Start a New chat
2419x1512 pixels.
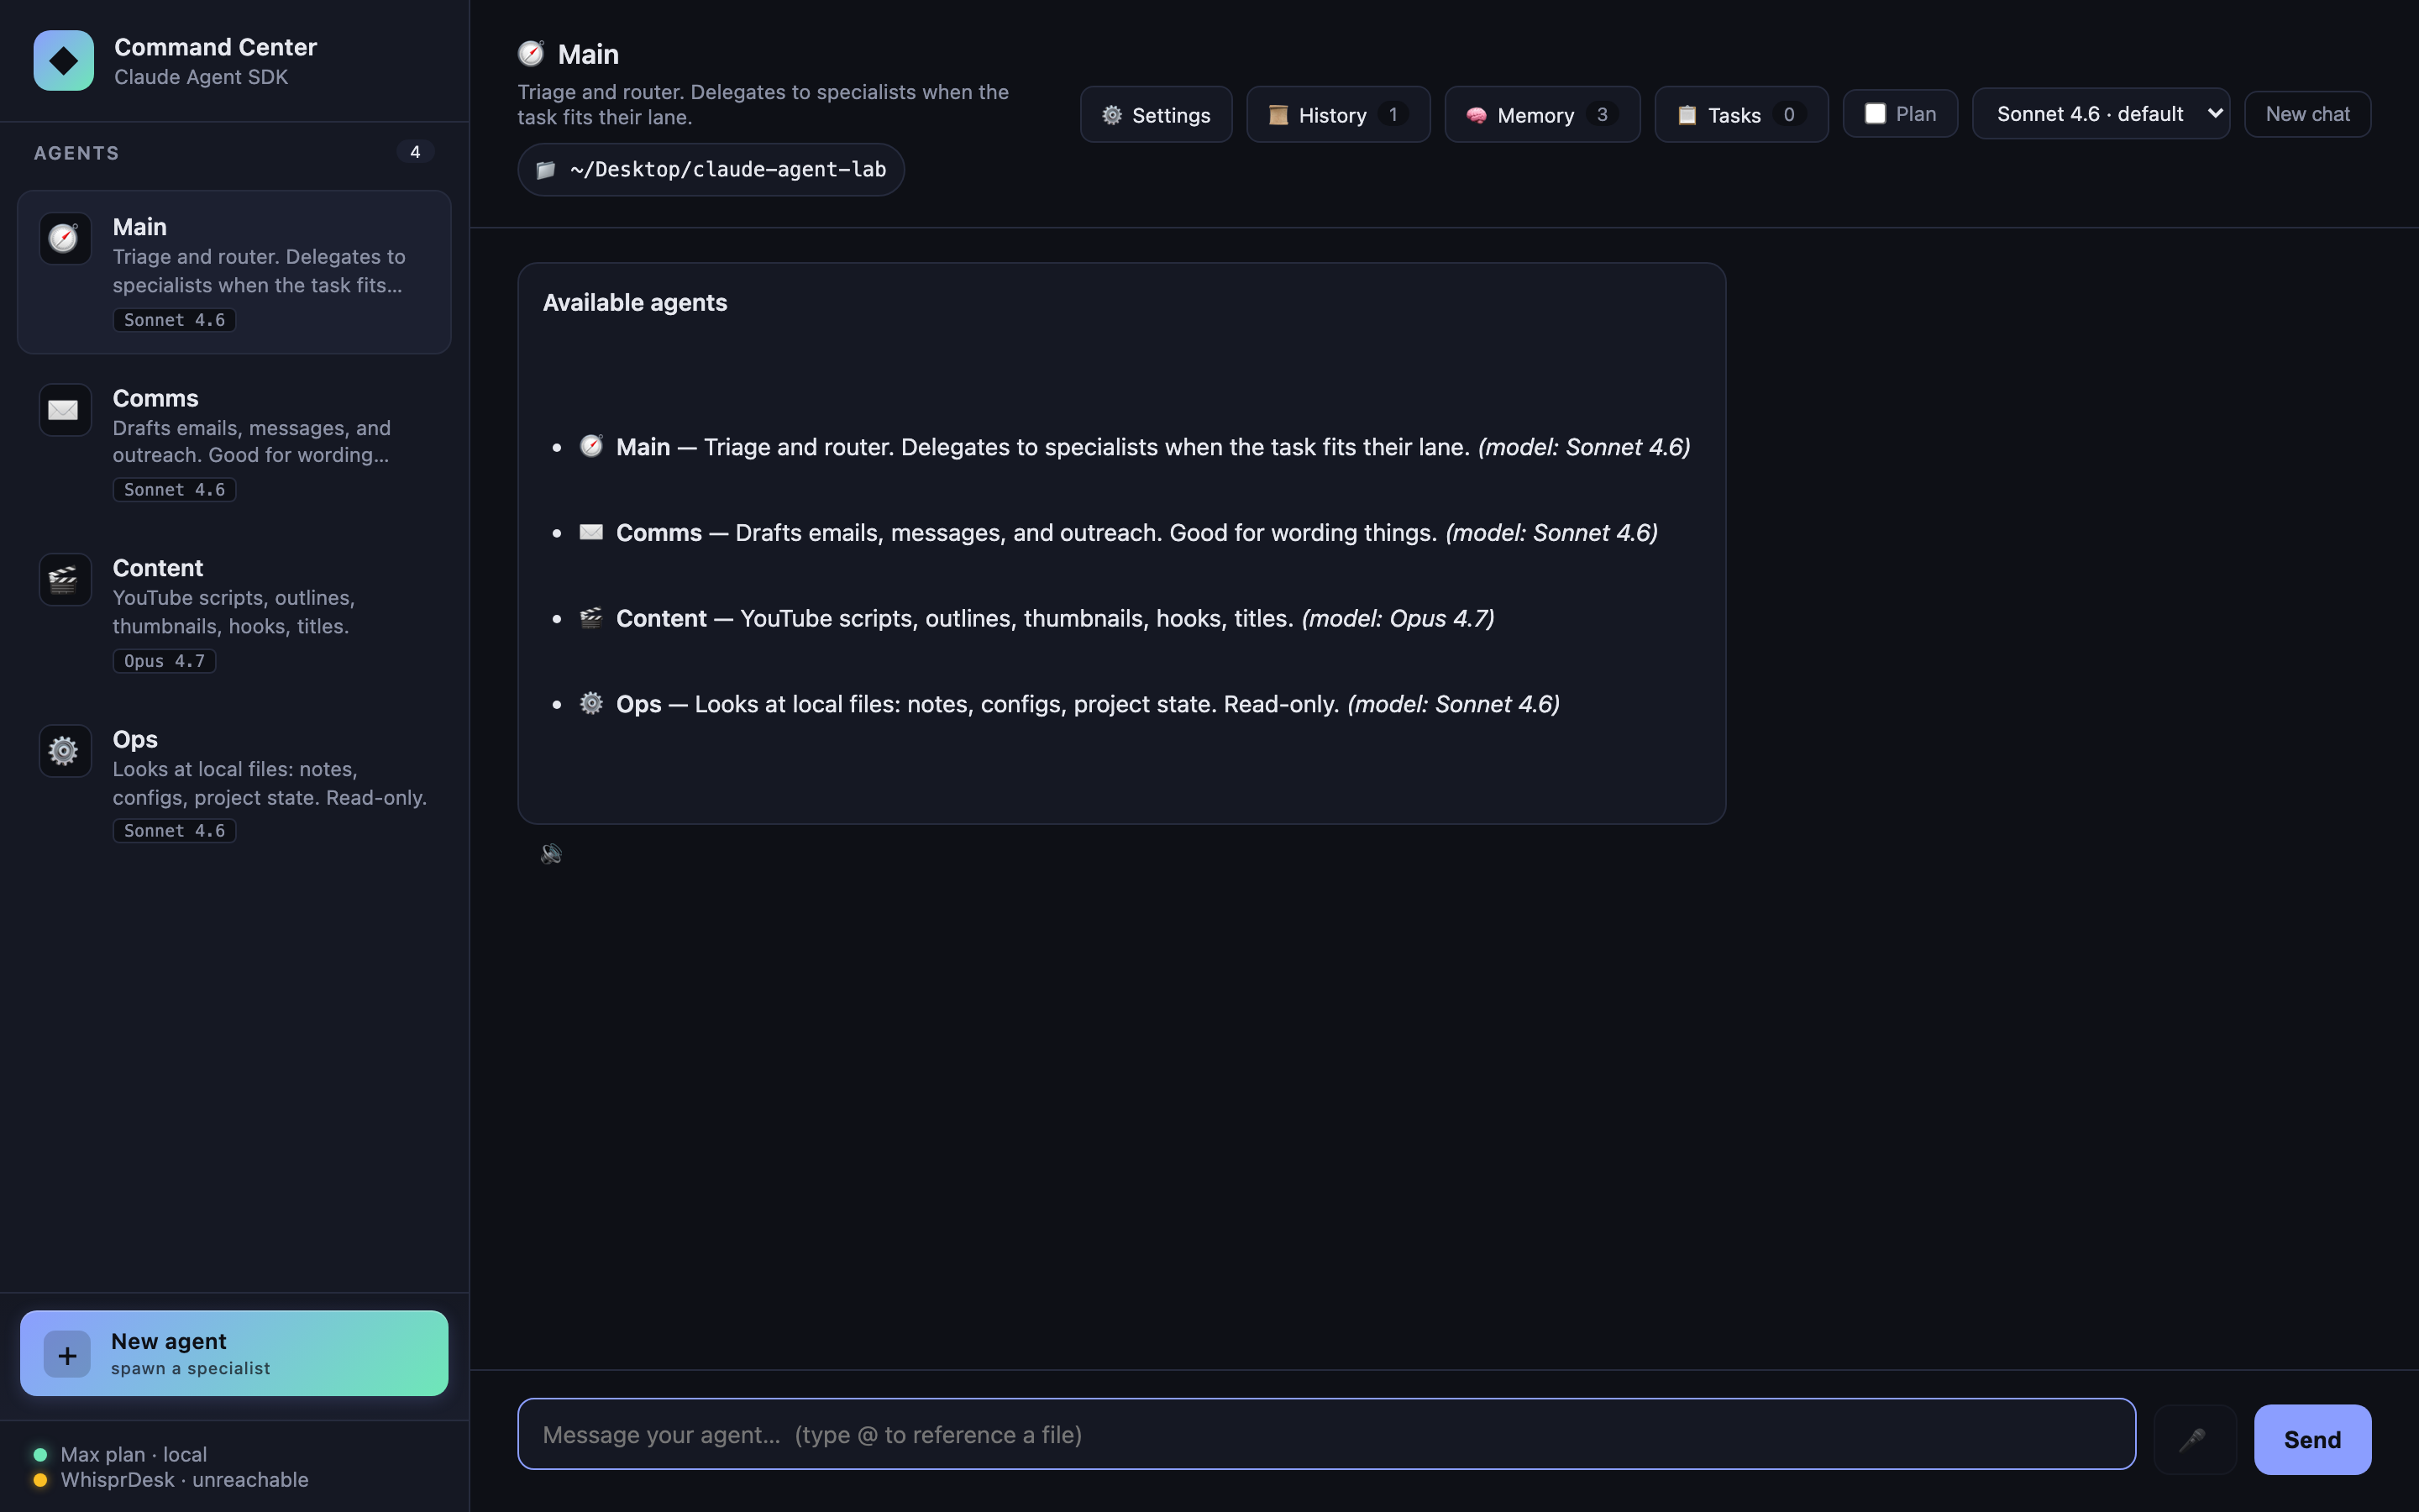(x=2307, y=113)
